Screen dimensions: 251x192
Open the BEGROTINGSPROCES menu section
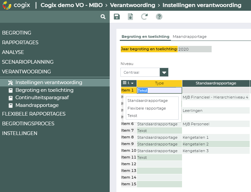point(28,124)
